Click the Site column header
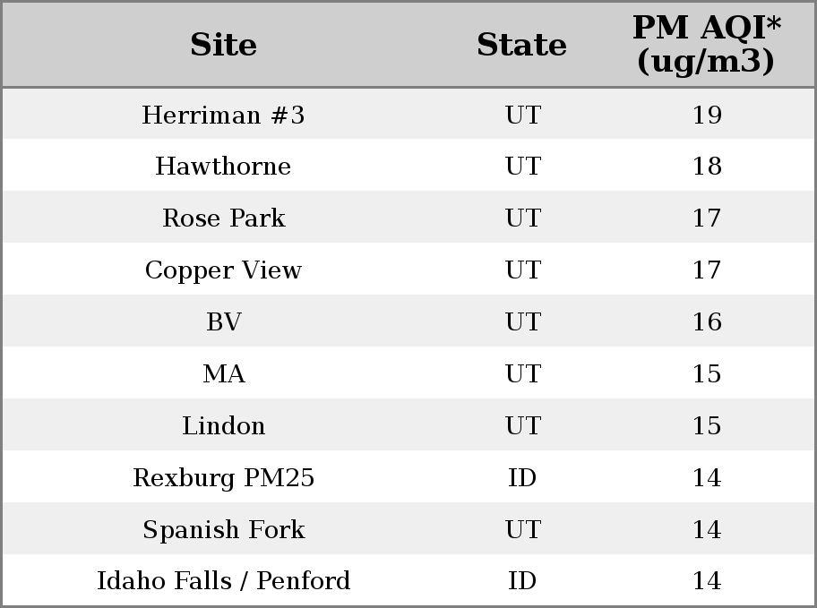This screenshot has height=608, width=817. click(223, 45)
